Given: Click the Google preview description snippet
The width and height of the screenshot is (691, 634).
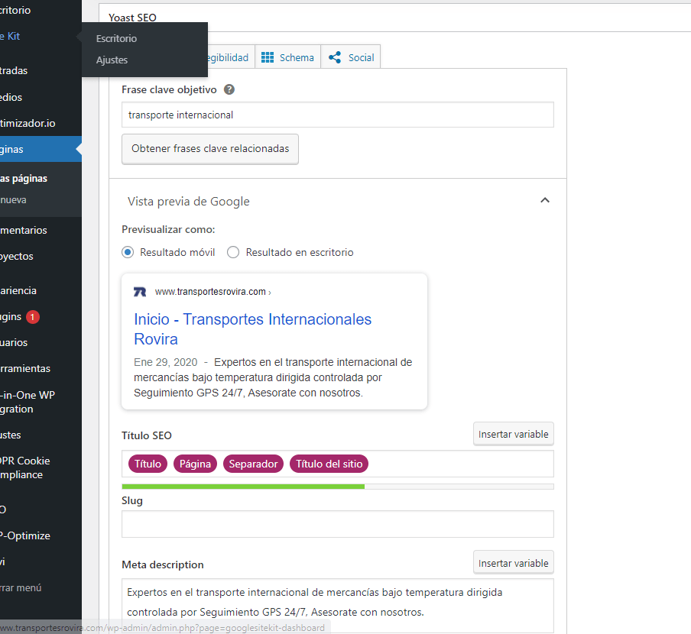Looking at the screenshot, I should (x=273, y=377).
